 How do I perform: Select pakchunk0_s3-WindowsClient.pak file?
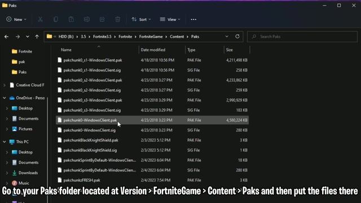[x=152, y=100]
